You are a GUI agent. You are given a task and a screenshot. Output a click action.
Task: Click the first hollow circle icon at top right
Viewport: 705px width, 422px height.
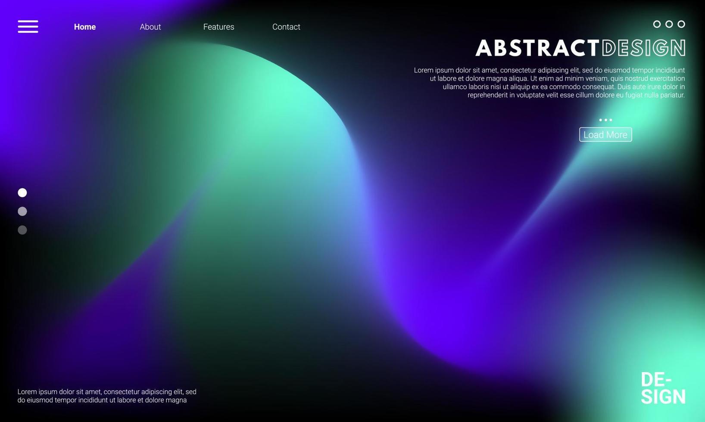pyautogui.click(x=657, y=24)
